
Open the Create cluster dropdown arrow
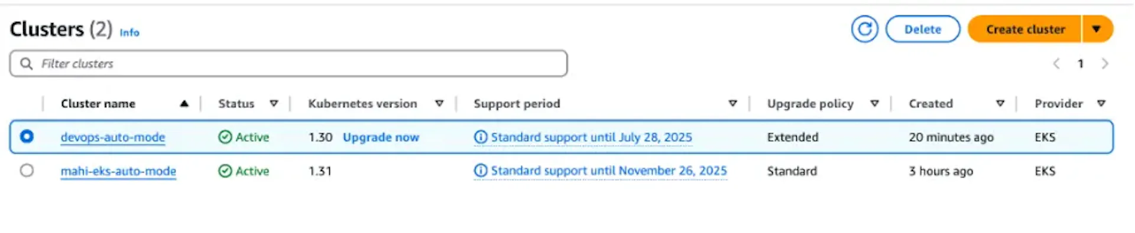(x=1097, y=29)
